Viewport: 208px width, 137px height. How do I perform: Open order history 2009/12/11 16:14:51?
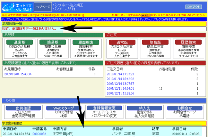[x=120, y=89]
